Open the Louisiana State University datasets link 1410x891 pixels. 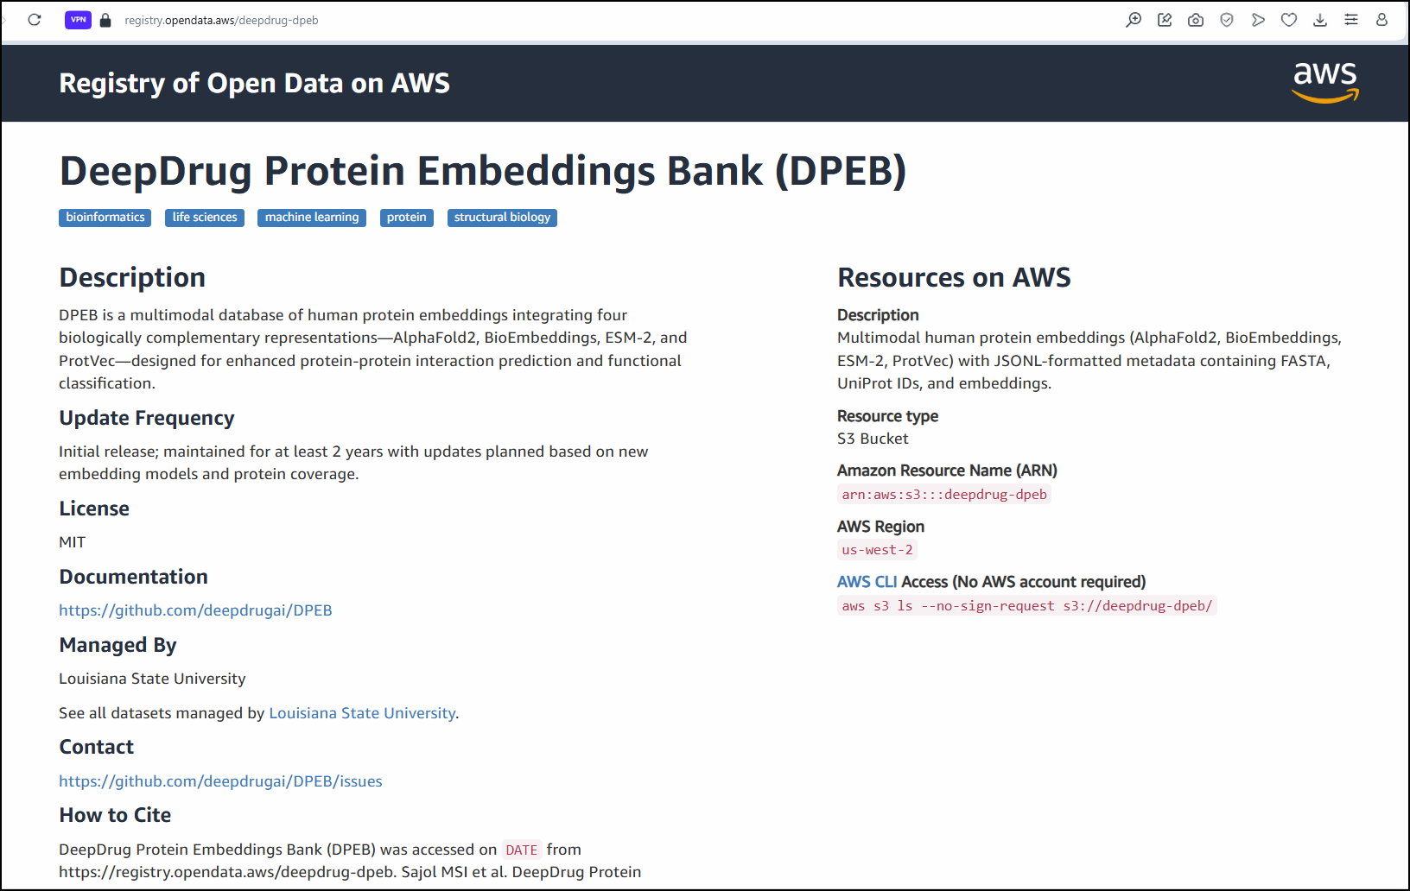click(x=362, y=713)
